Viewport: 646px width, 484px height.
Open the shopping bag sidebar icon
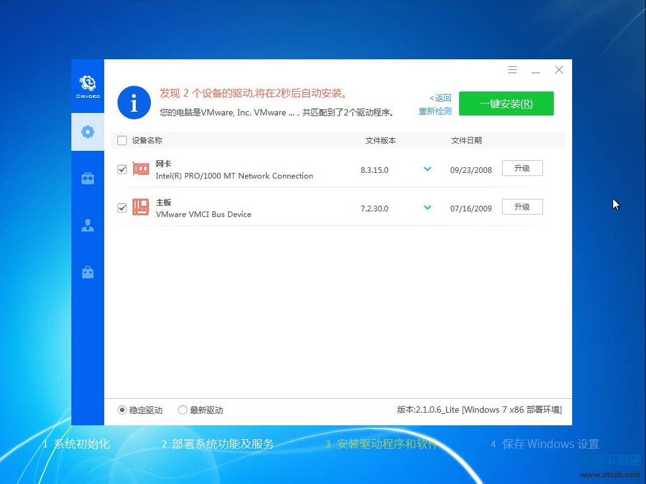(x=88, y=272)
